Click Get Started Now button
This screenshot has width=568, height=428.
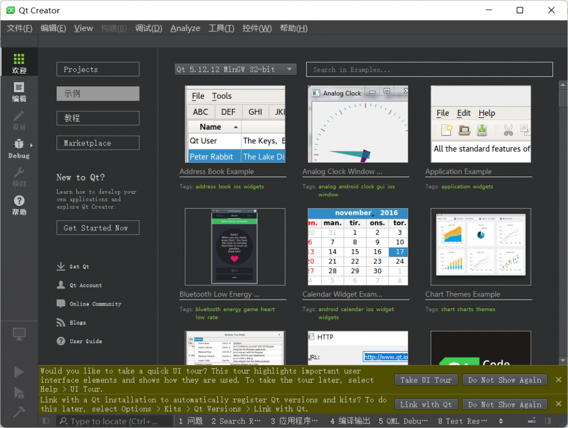coord(98,228)
